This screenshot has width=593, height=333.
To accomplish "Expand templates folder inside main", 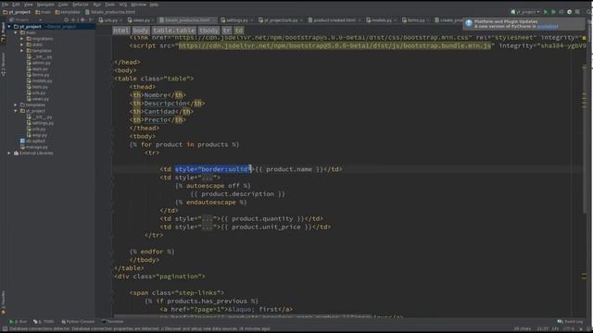I will [x=22, y=51].
